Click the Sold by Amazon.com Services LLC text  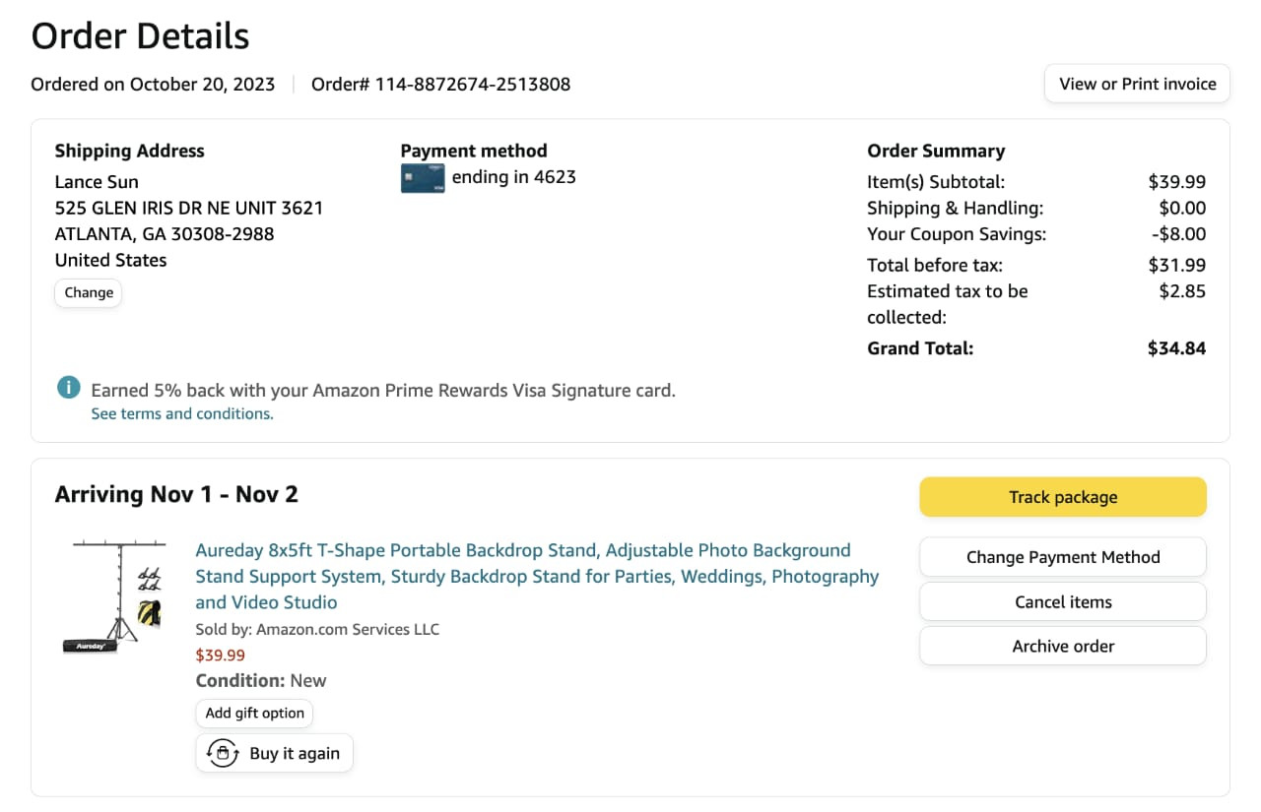coord(317,629)
